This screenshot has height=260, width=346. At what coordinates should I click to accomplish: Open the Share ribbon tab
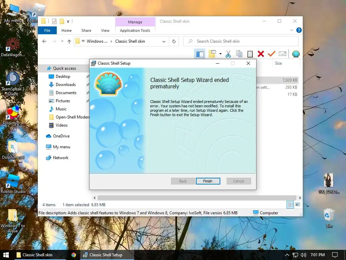point(86,30)
